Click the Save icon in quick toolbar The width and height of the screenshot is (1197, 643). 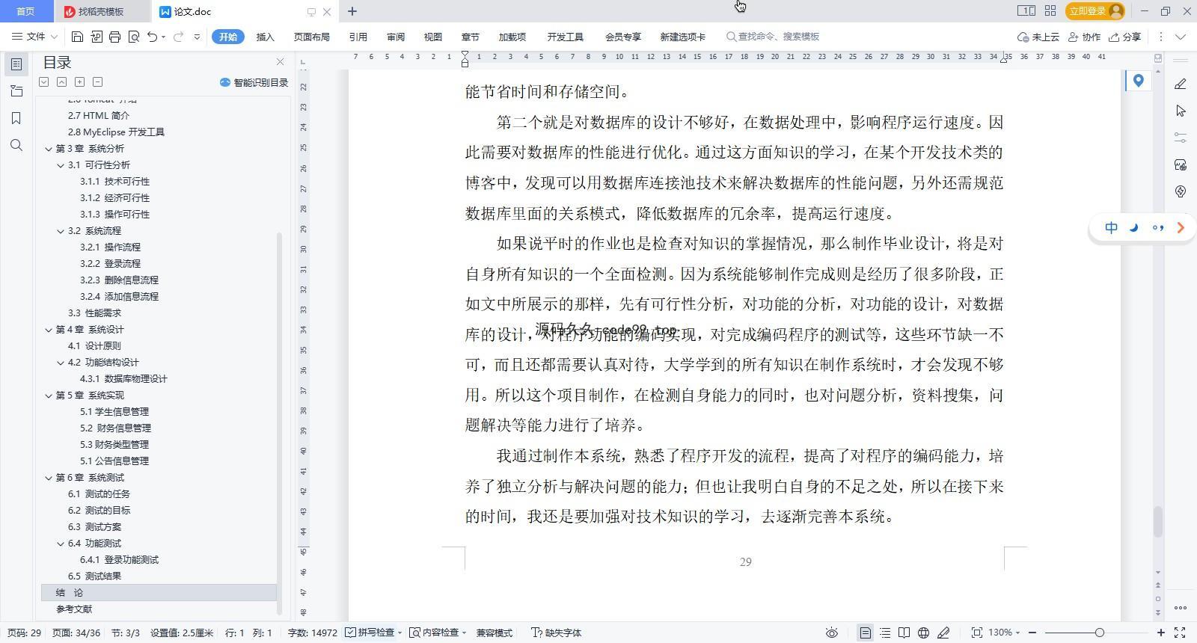pyautogui.click(x=77, y=37)
